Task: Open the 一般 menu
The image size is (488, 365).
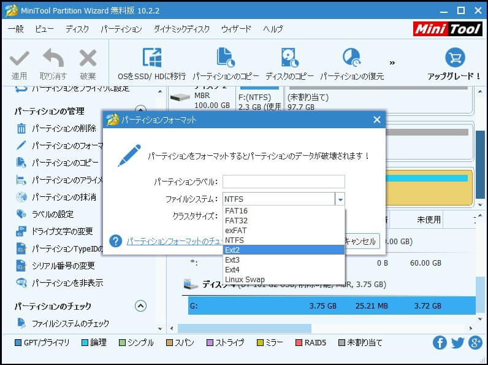Action: click(x=16, y=29)
